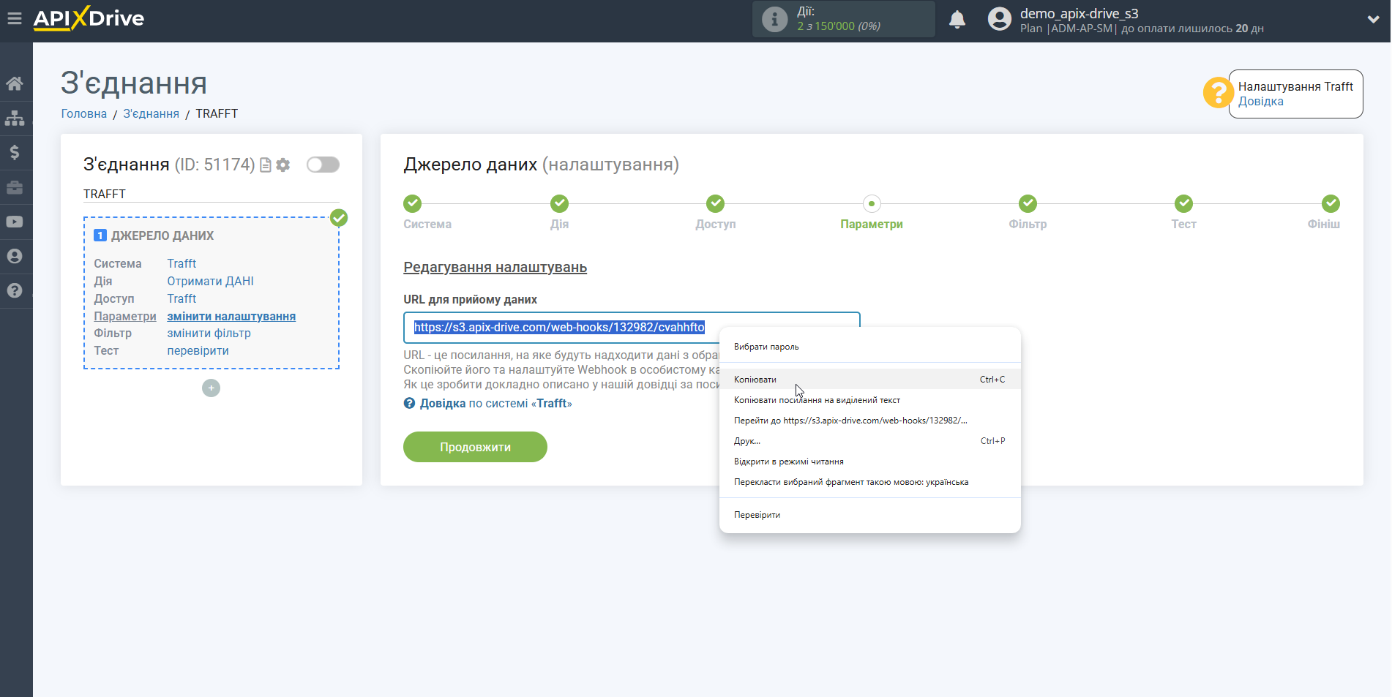Click the actions info icon
The image size is (1392, 697).
coord(774,19)
